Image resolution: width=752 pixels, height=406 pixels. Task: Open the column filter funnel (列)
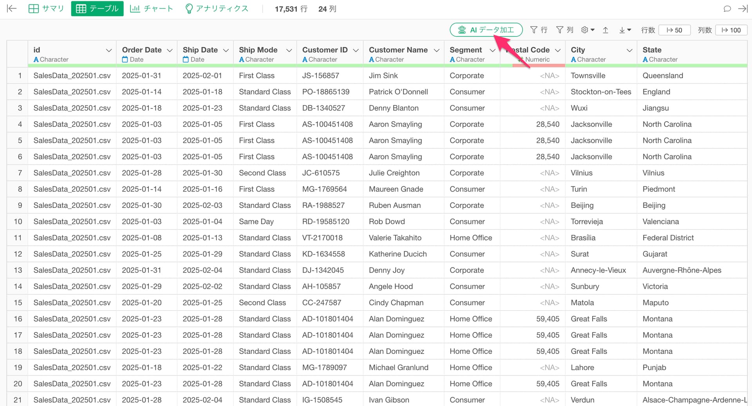(x=564, y=30)
